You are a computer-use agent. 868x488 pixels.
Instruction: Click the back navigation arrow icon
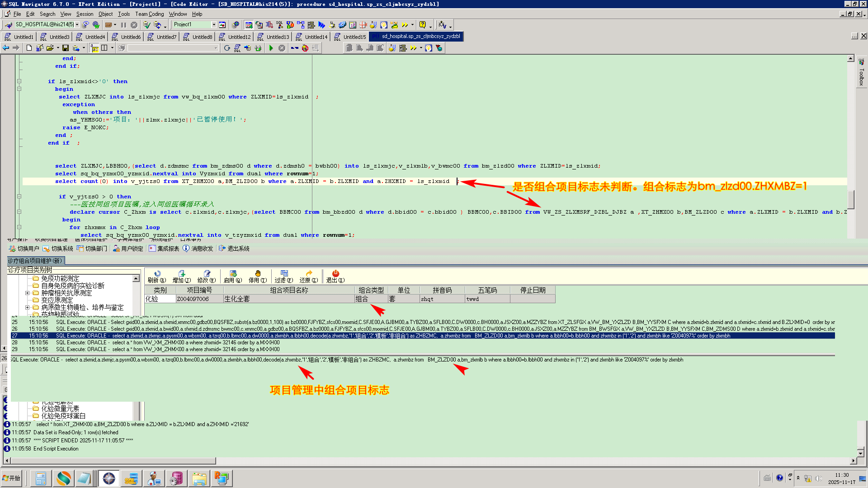point(6,48)
